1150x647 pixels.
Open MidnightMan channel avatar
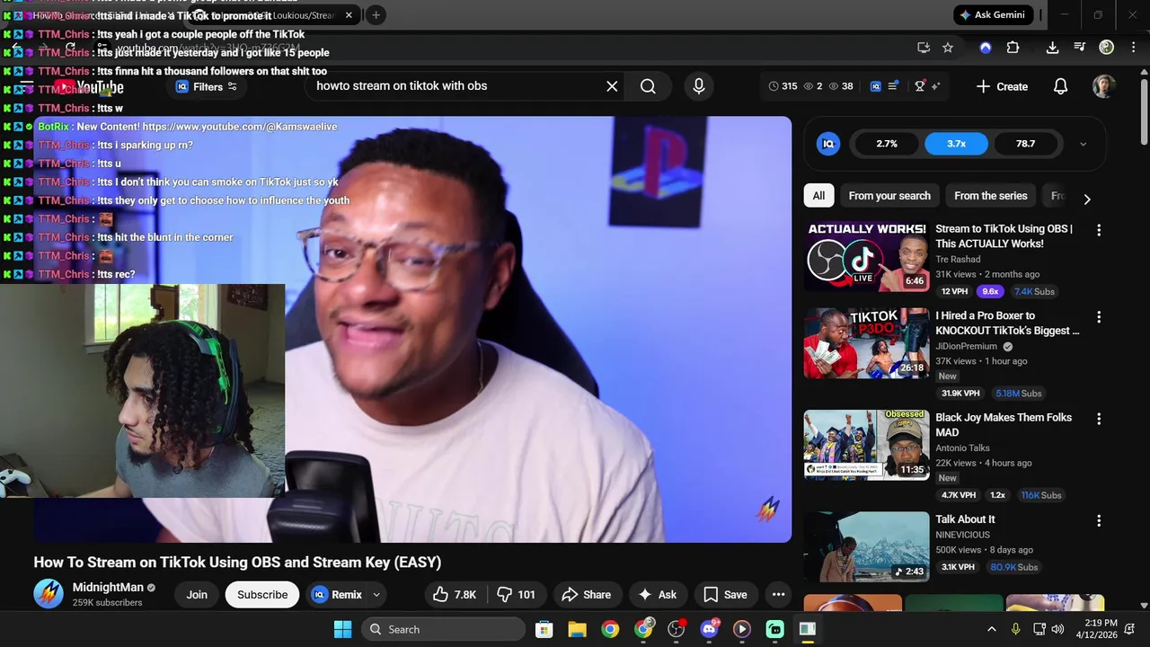(x=49, y=594)
